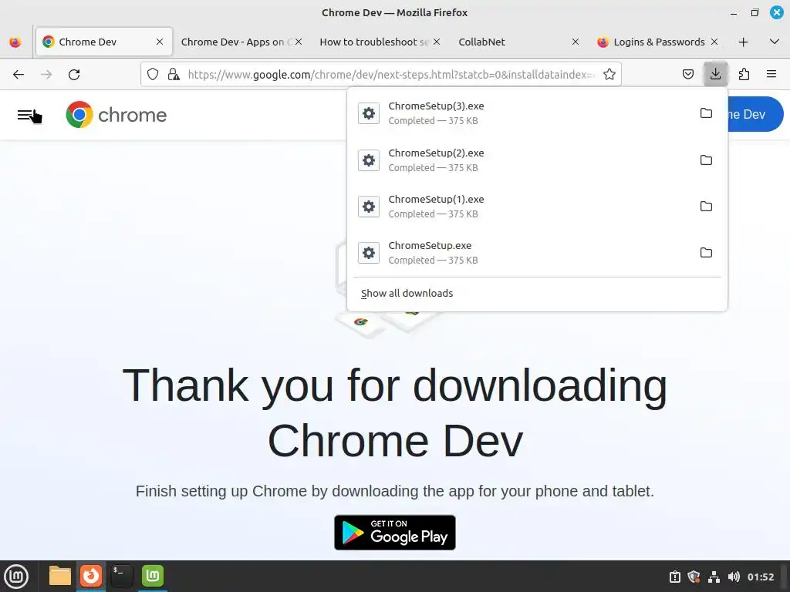Show ChromeSetup(1).exe in folder
This screenshot has width=790, height=592.
706,207
